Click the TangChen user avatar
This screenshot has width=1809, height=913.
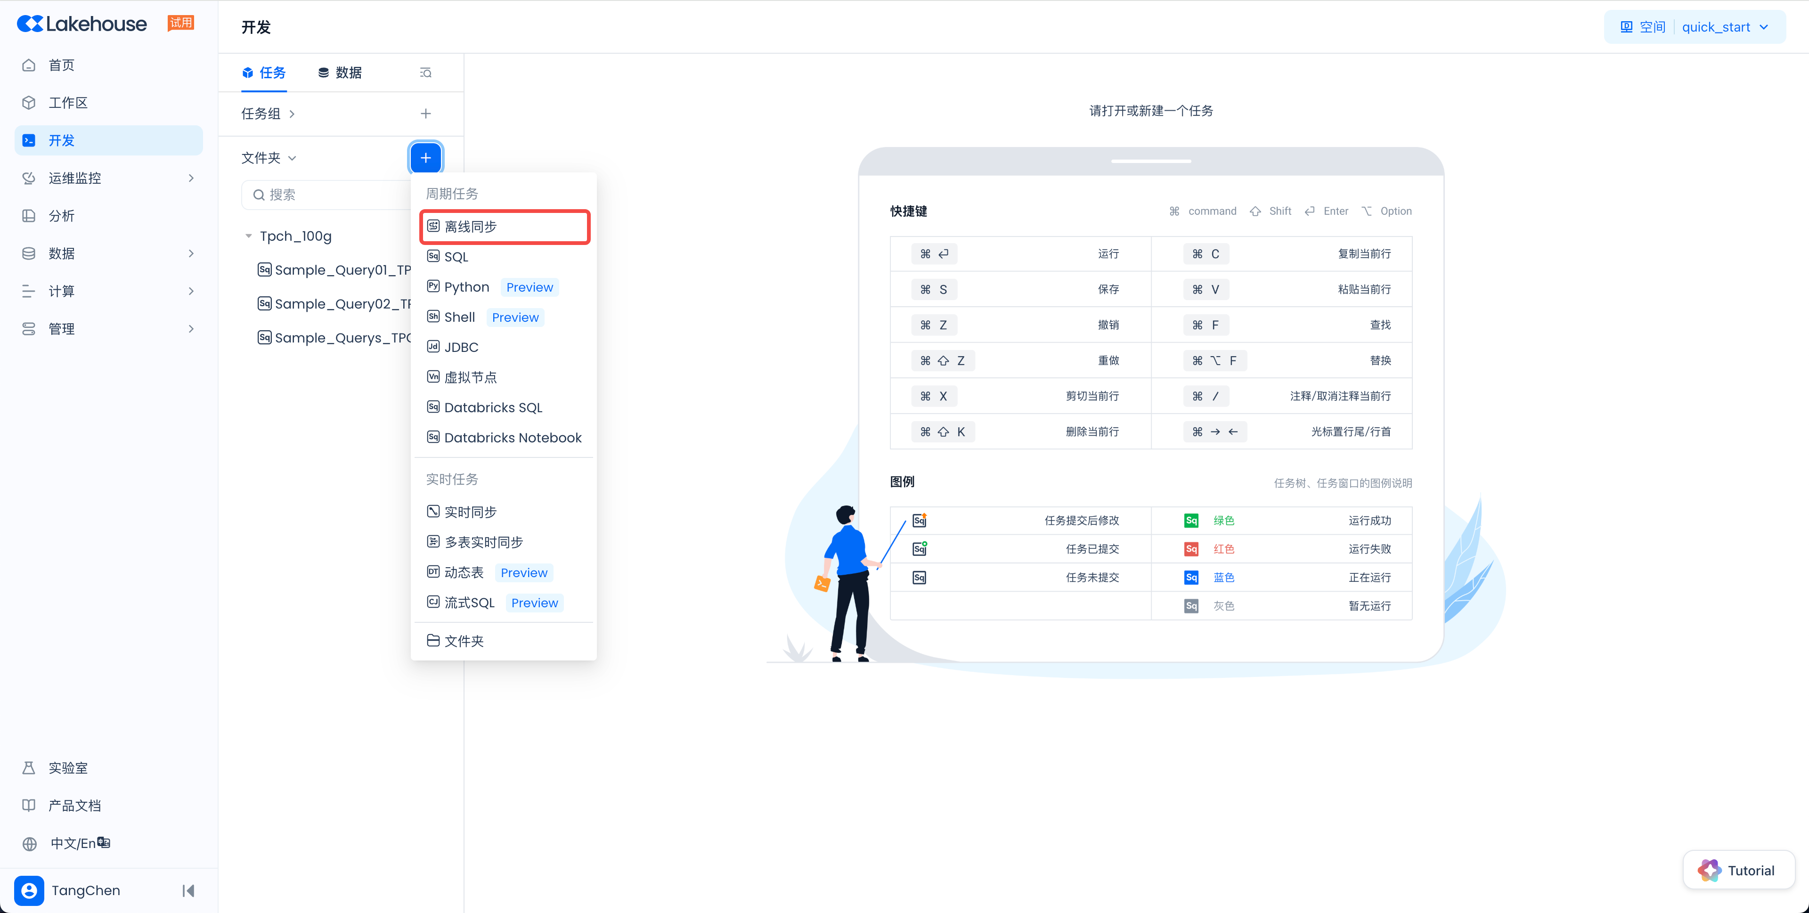point(29,890)
